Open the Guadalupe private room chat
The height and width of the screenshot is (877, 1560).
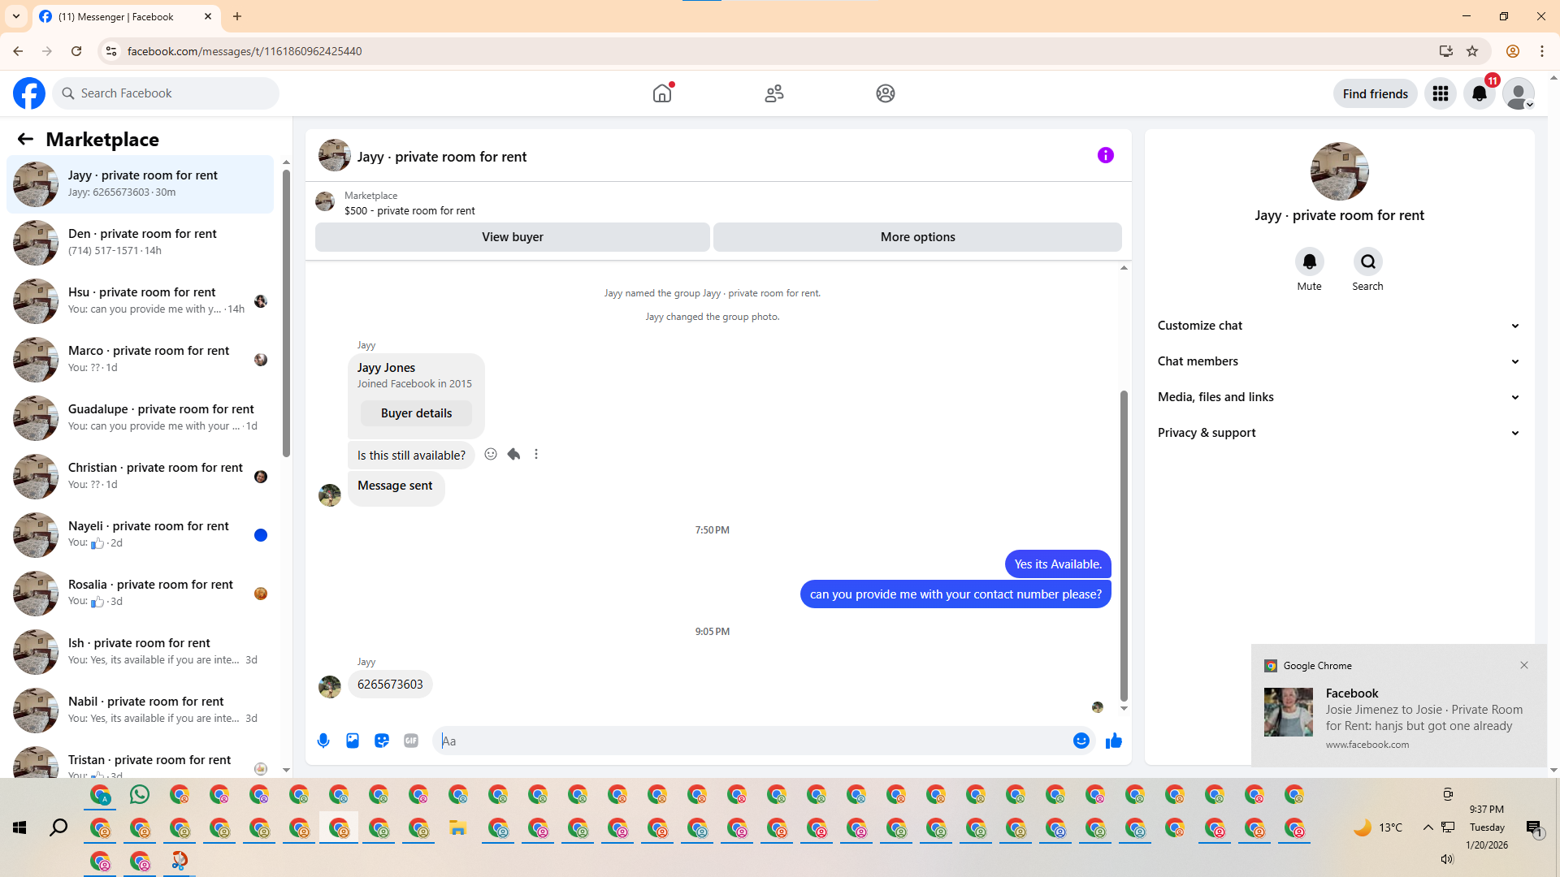pos(141,418)
